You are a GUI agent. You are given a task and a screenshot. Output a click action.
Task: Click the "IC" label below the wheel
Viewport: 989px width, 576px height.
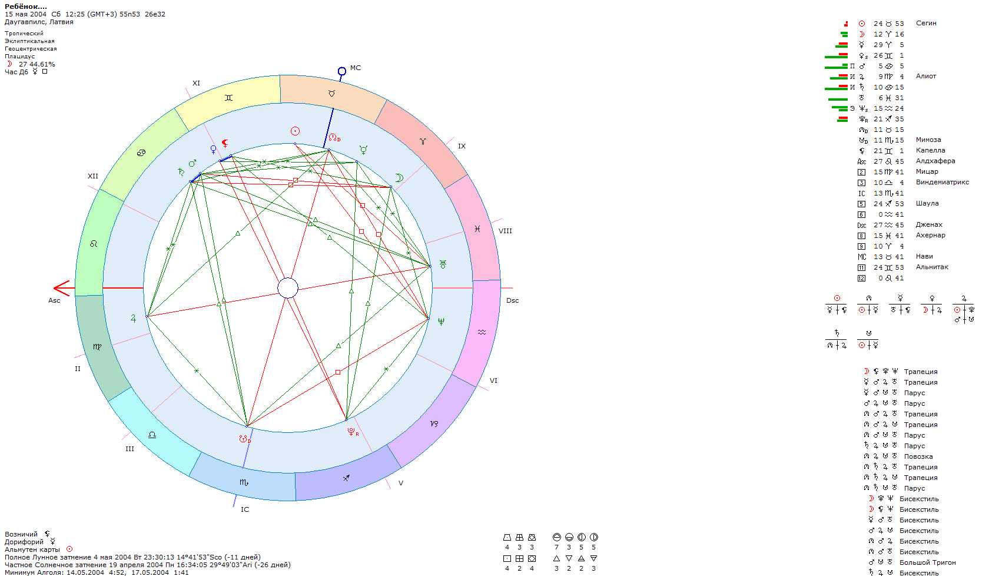245,509
